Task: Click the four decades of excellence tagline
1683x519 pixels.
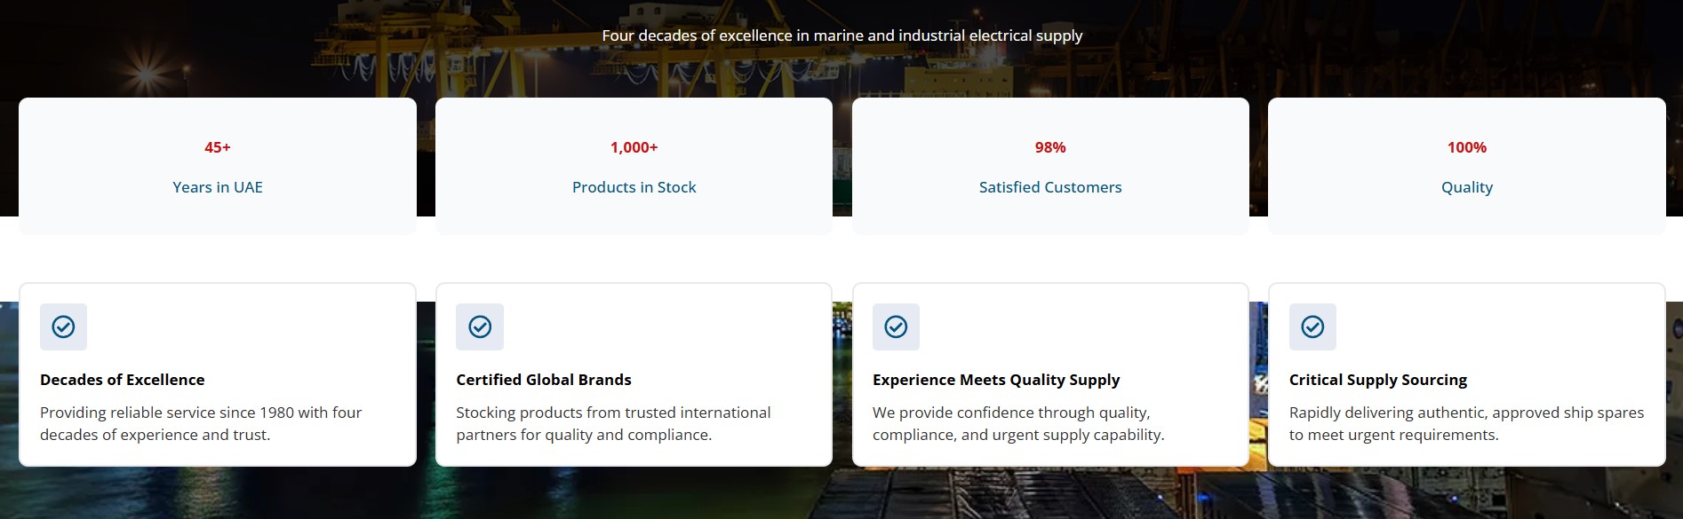Action: coord(841,35)
